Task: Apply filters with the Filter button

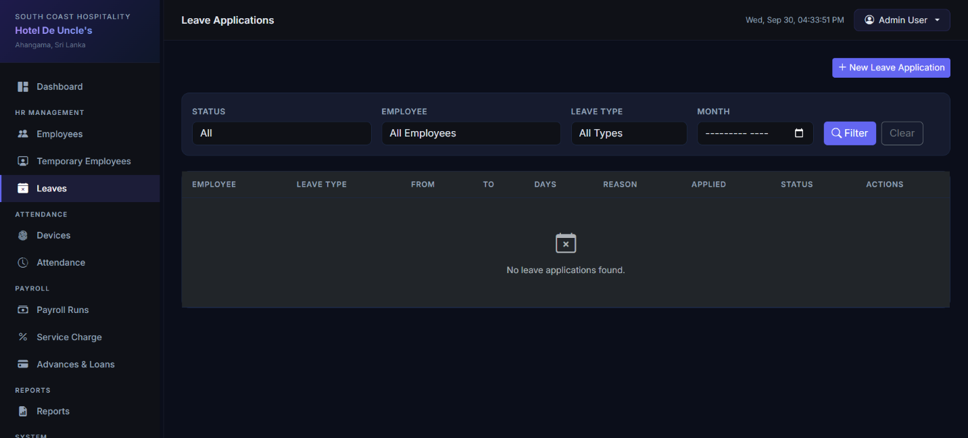Action: 850,133
